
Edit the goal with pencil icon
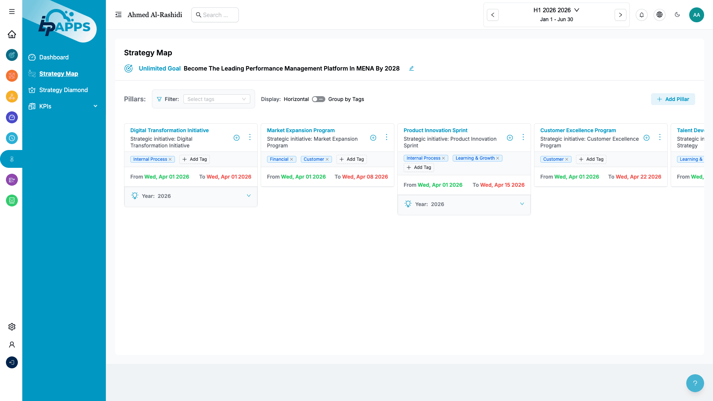pos(411,68)
